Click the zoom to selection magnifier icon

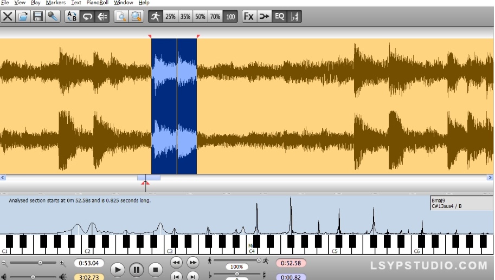pyautogui.click(x=136, y=17)
